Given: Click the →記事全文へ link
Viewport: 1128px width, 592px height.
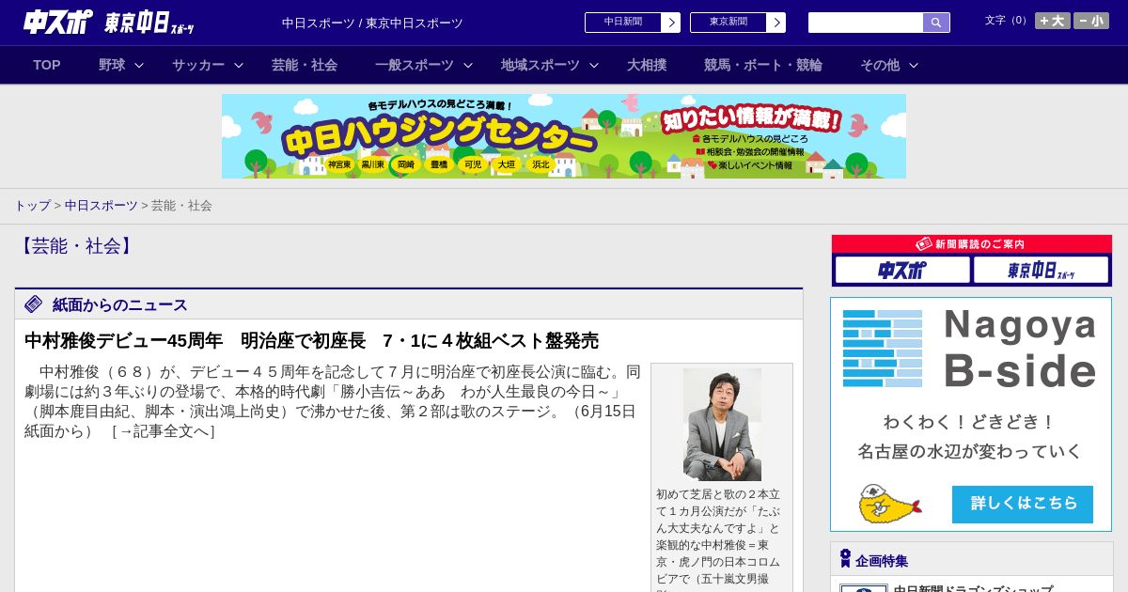Looking at the screenshot, I should 164,430.
